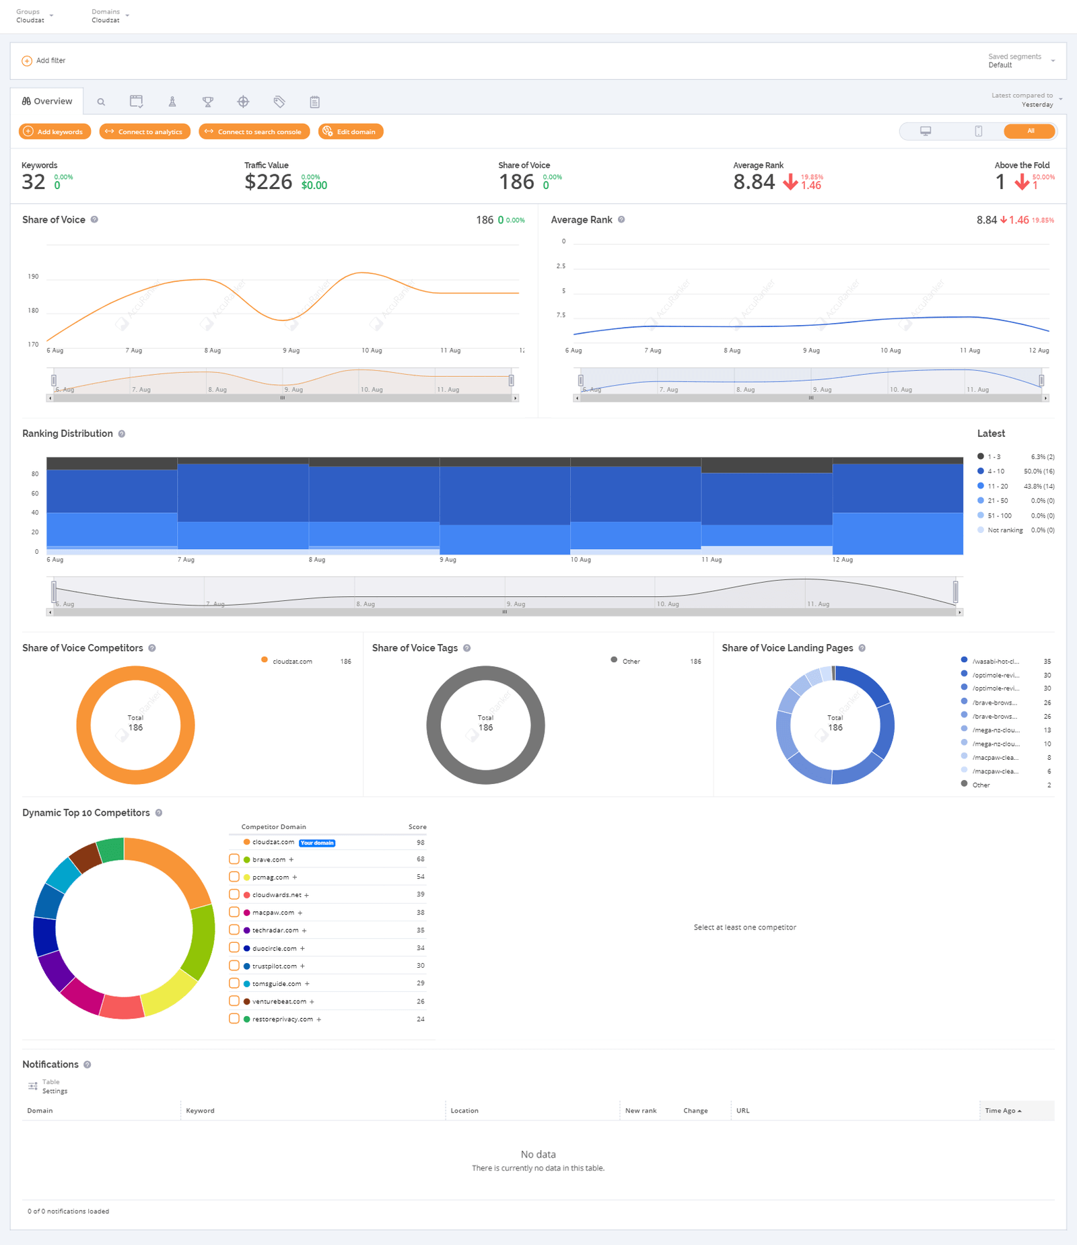
Task: Open the tags tab icon
Action: tap(279, 102)
